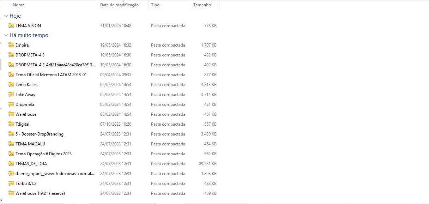Sort by Nome column header

pyautogui.click(x=19, y=5)
